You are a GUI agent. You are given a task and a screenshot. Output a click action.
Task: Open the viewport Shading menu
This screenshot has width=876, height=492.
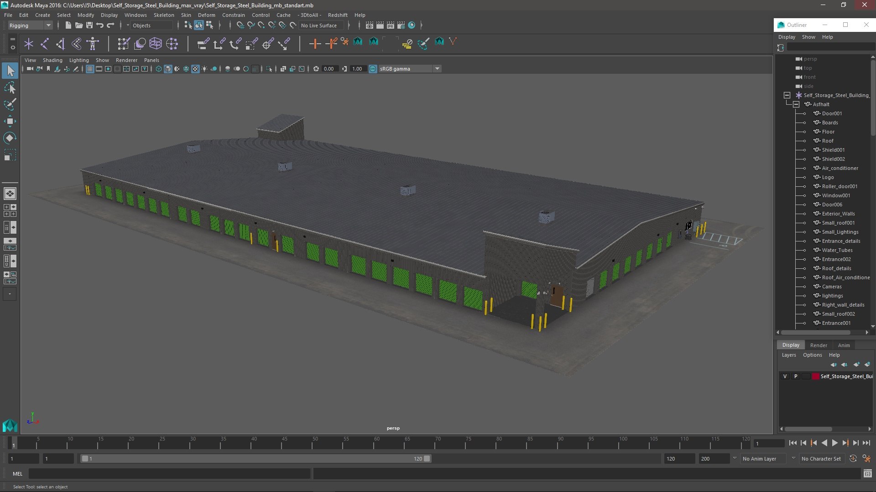coord(52,60)
